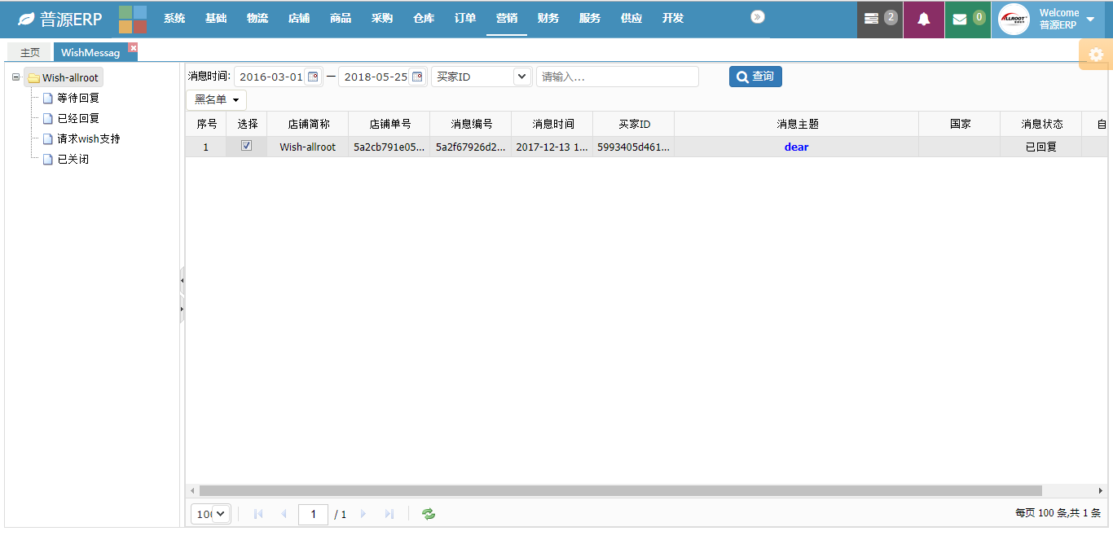
Task: Open the end date calendar picker
Action: 417,77
